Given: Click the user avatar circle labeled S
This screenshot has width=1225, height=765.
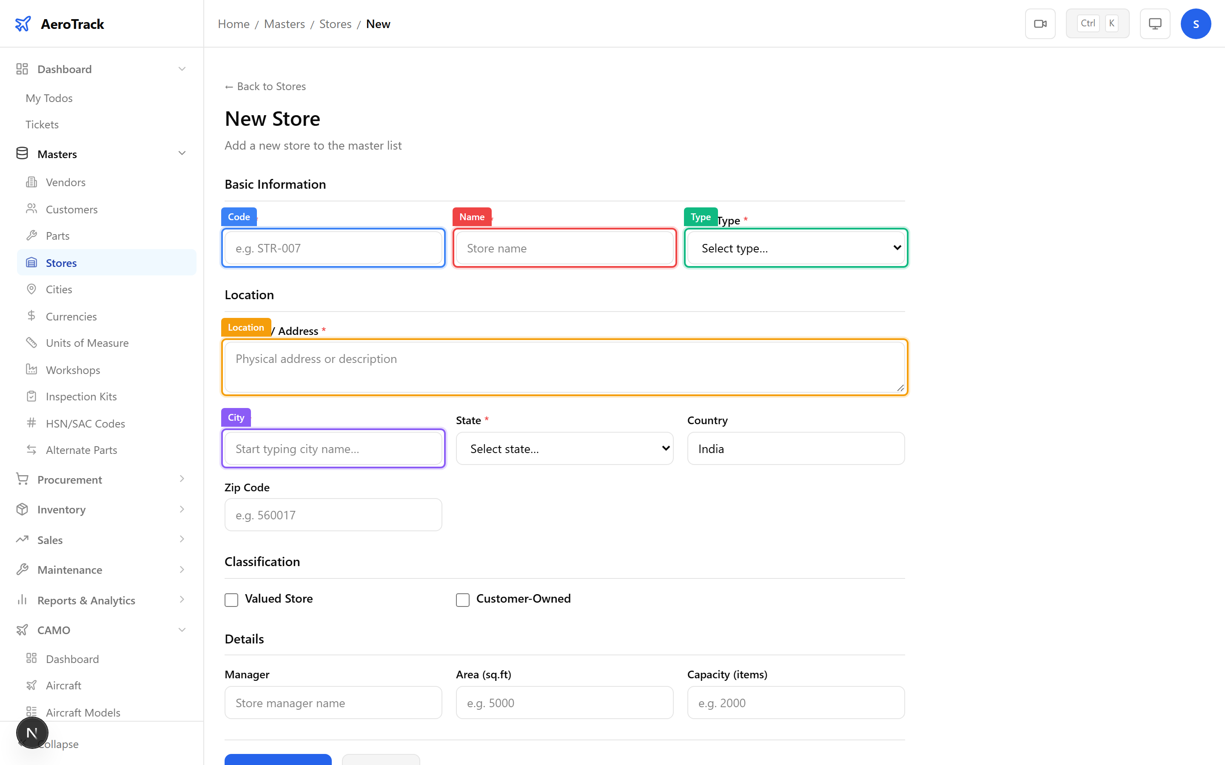Looking at the screenshot, I should [x=1196, y=23].
